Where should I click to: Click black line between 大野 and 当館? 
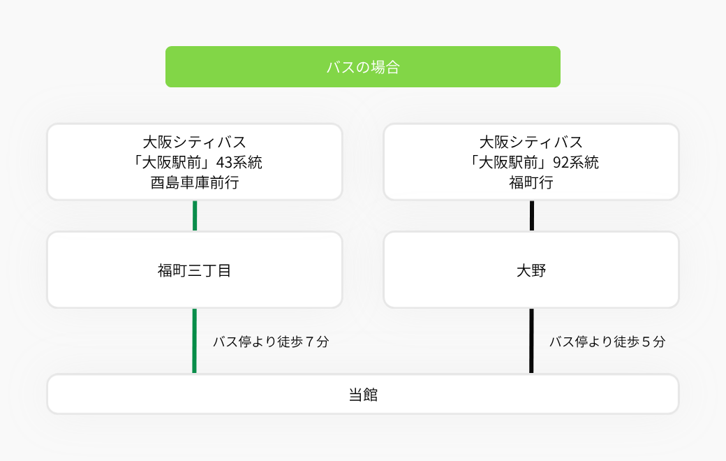[x=531, y=341]
